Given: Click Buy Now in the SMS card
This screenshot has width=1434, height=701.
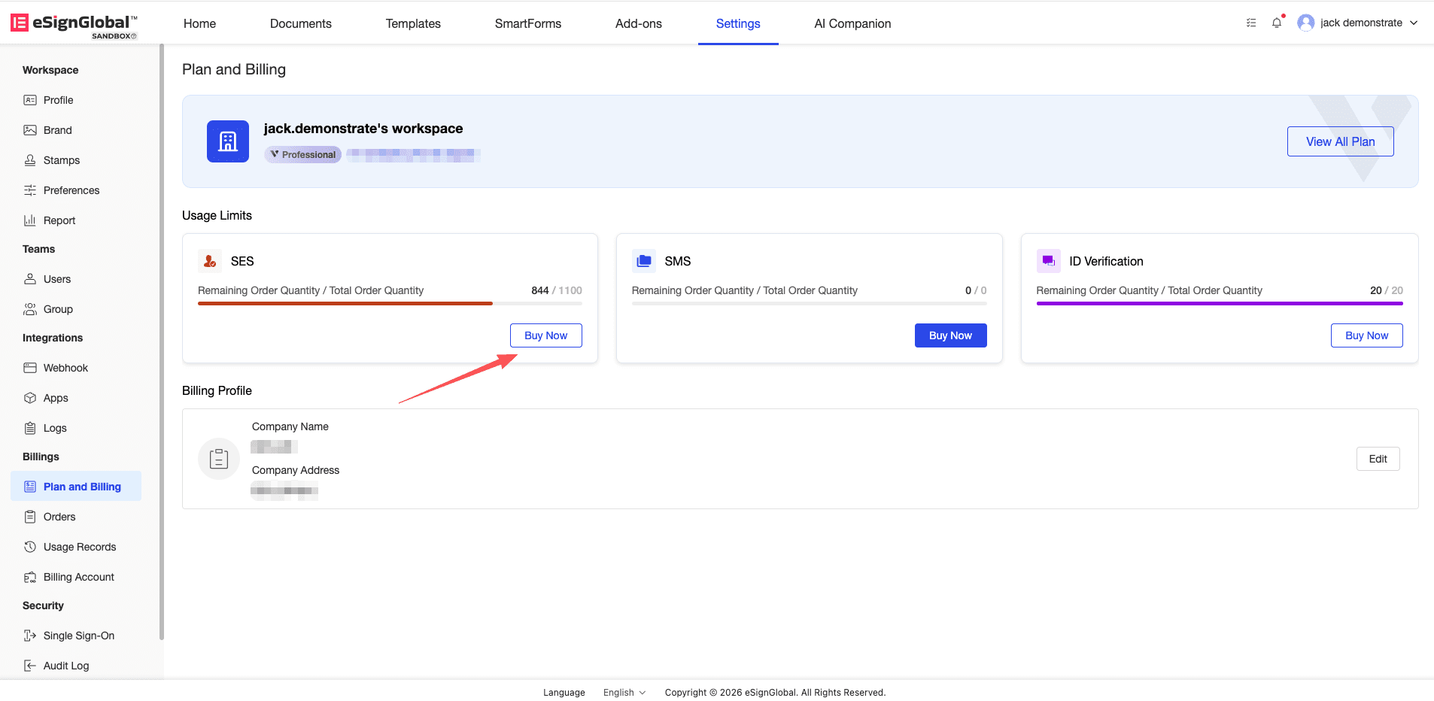Looking at the screenshot, I should click(x=951, y=335).
